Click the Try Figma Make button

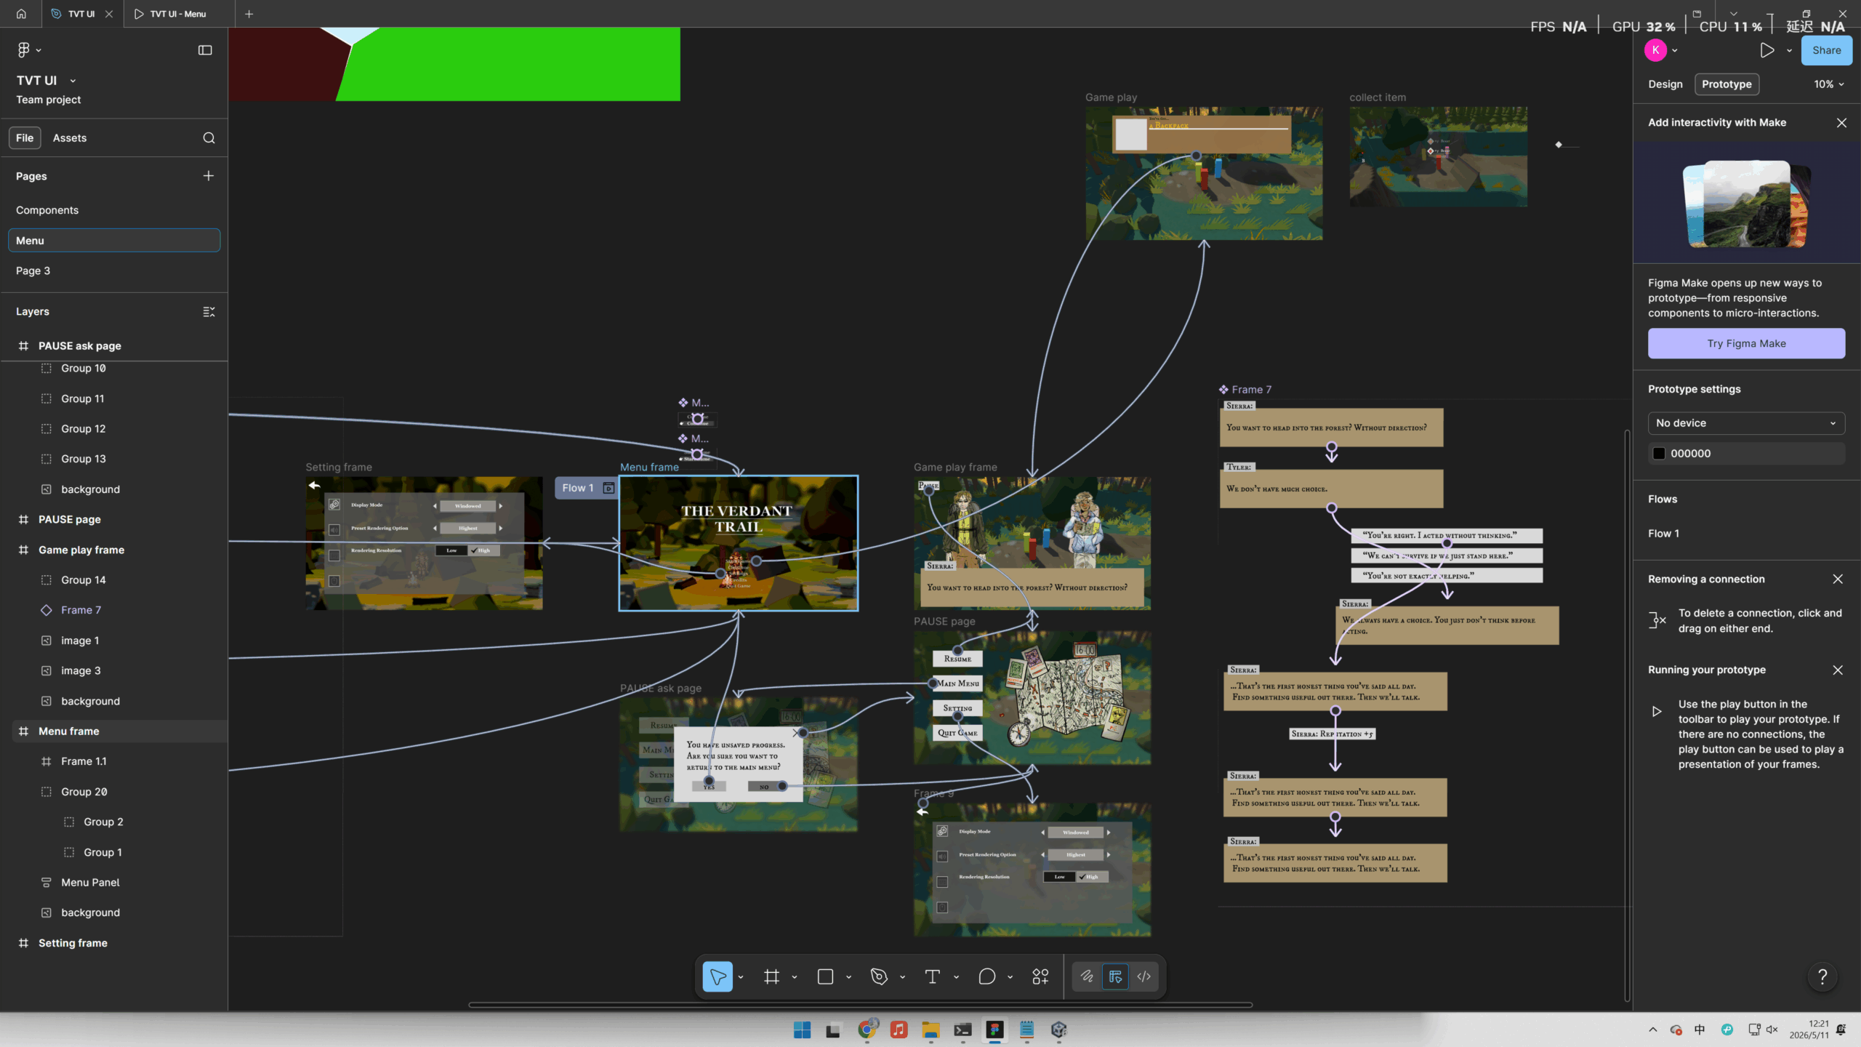pyautogui.click(x=1746, y=343)
